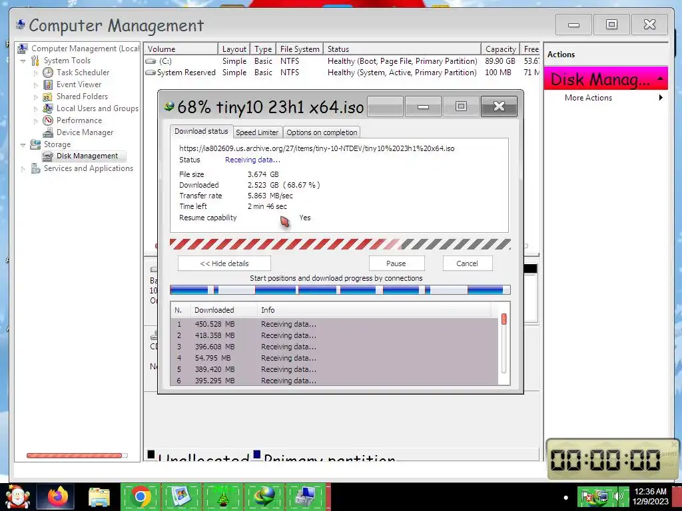This screenshot has height=511, width=682.
Task: Select connection row 6 with 395.295 MB
Action: tap(334, 381)
